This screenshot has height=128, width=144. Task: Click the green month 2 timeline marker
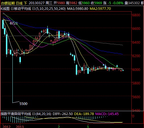(x=59, y=127)
